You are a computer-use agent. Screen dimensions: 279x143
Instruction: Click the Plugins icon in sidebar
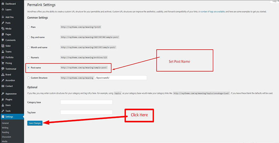point(3,99)
